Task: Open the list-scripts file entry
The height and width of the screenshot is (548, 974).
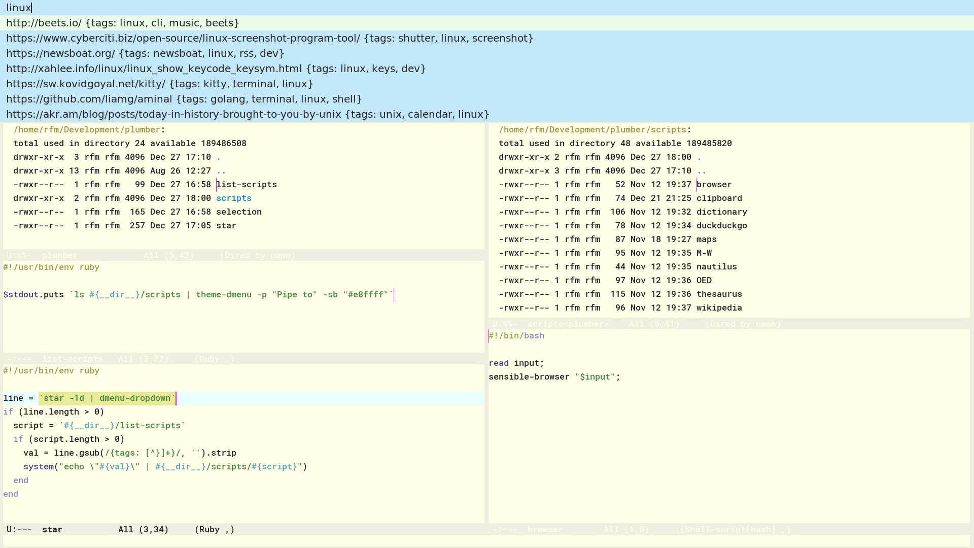Action: [x=247, y=185]
